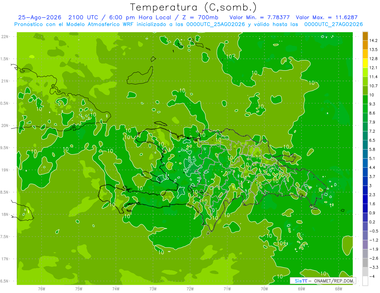The height and width of the screenshot is (293, 380).
Task: Click the legend value '11.4'
Action: tap(373, 77)
